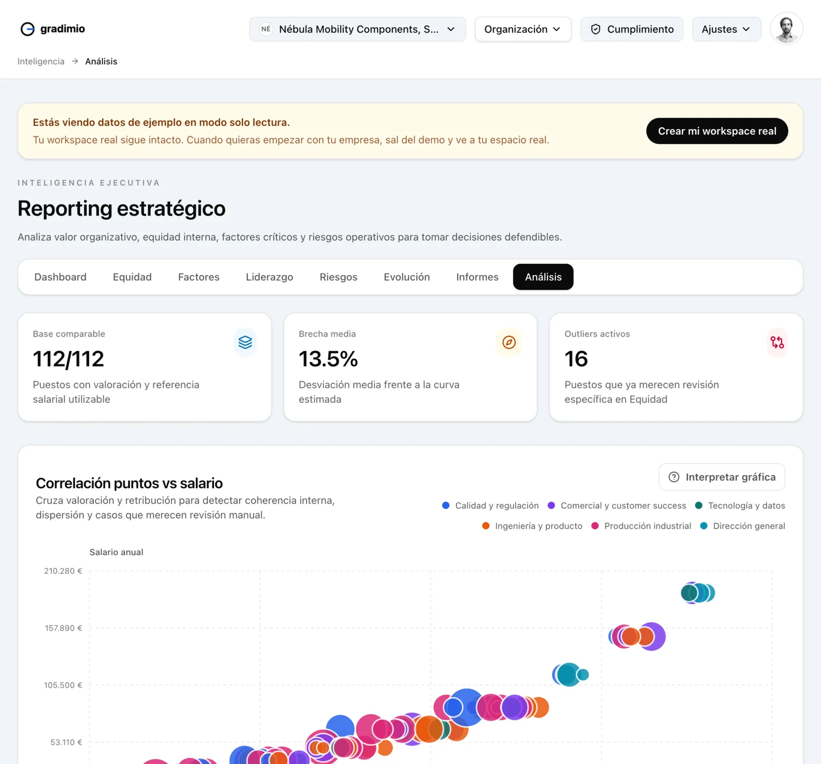Click the INTELIGENCIA EJECUTIVA label
The width and height of the screenshot is (821, 764).
(x=89, y=183)
